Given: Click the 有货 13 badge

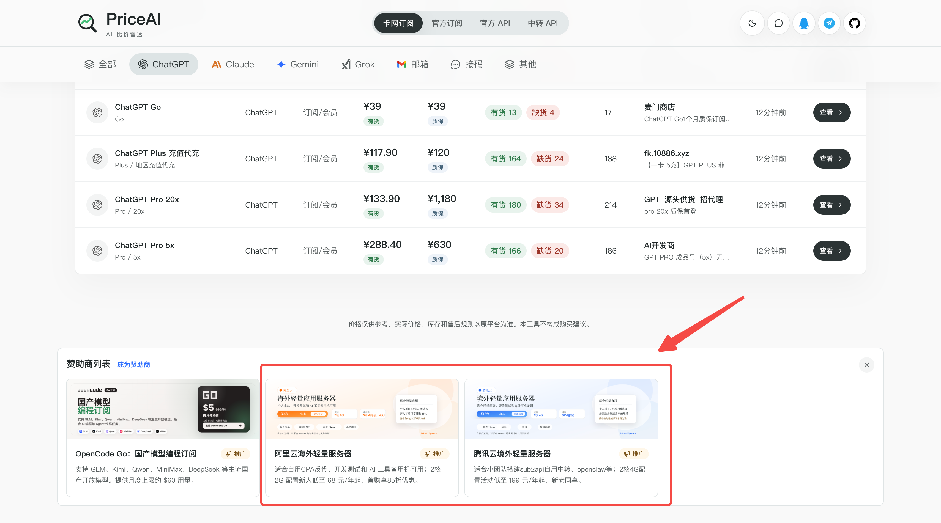Looking at the screenshot, I should point(503,112).
